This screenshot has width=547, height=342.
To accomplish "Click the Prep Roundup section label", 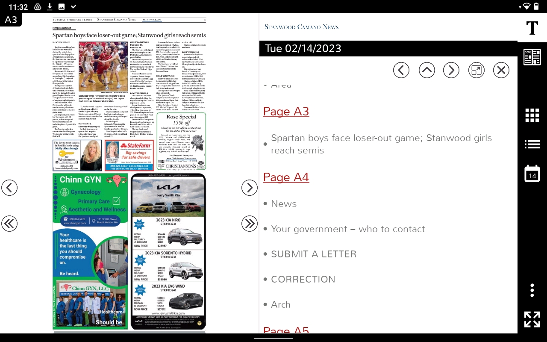I will coord(62,28).
